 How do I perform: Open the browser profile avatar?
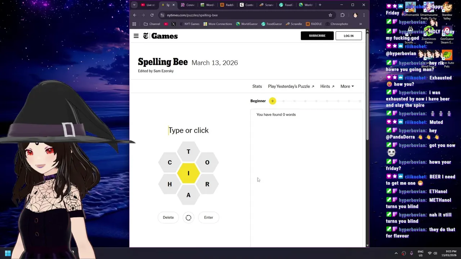click(x=355, y=15)
